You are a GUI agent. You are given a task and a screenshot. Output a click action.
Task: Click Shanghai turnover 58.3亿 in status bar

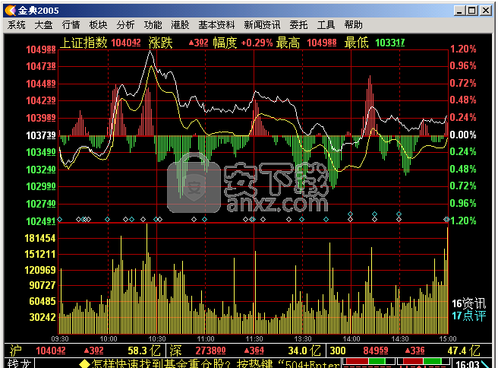tap(144, 351)
